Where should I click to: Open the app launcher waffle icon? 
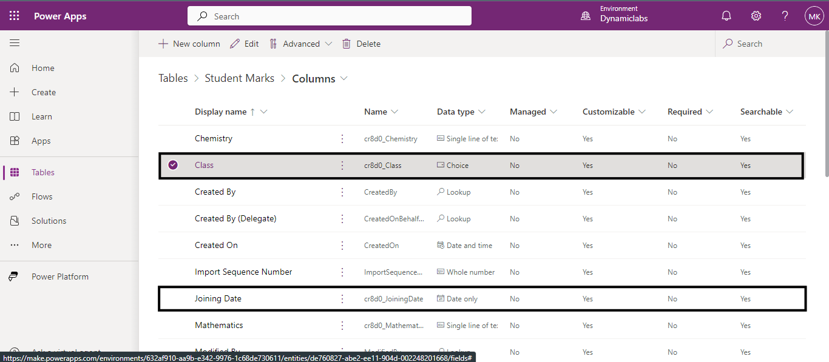click(15, 16)
